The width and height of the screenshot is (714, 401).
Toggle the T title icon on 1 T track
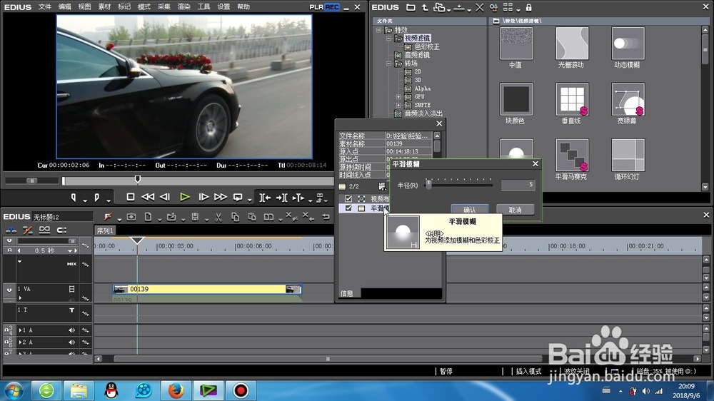point(71,310)
